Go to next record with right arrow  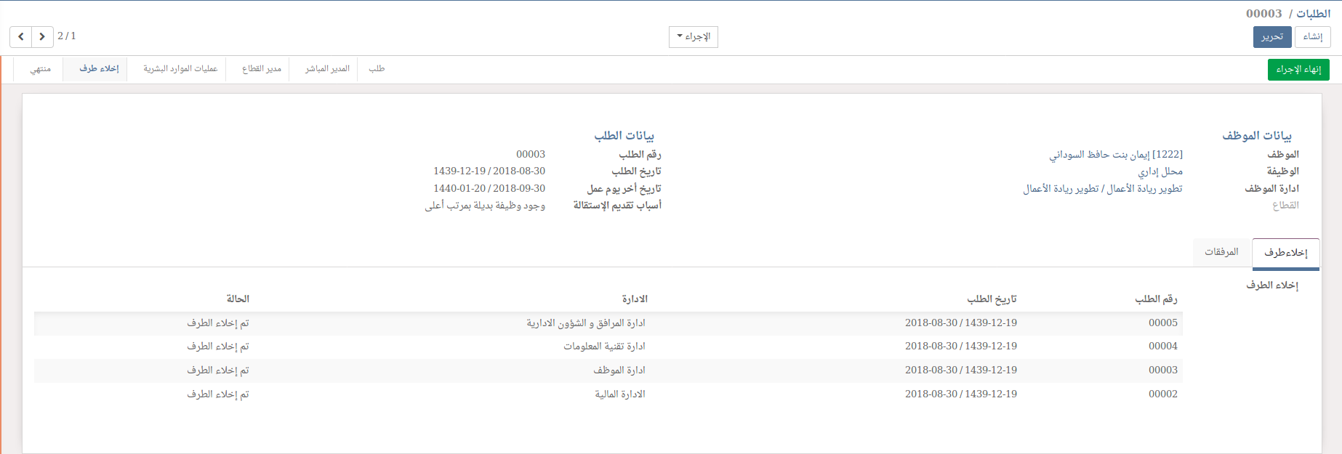tap(42, 36)
